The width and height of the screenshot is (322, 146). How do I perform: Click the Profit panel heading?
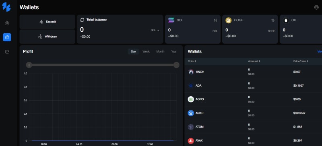click(28, 51)
